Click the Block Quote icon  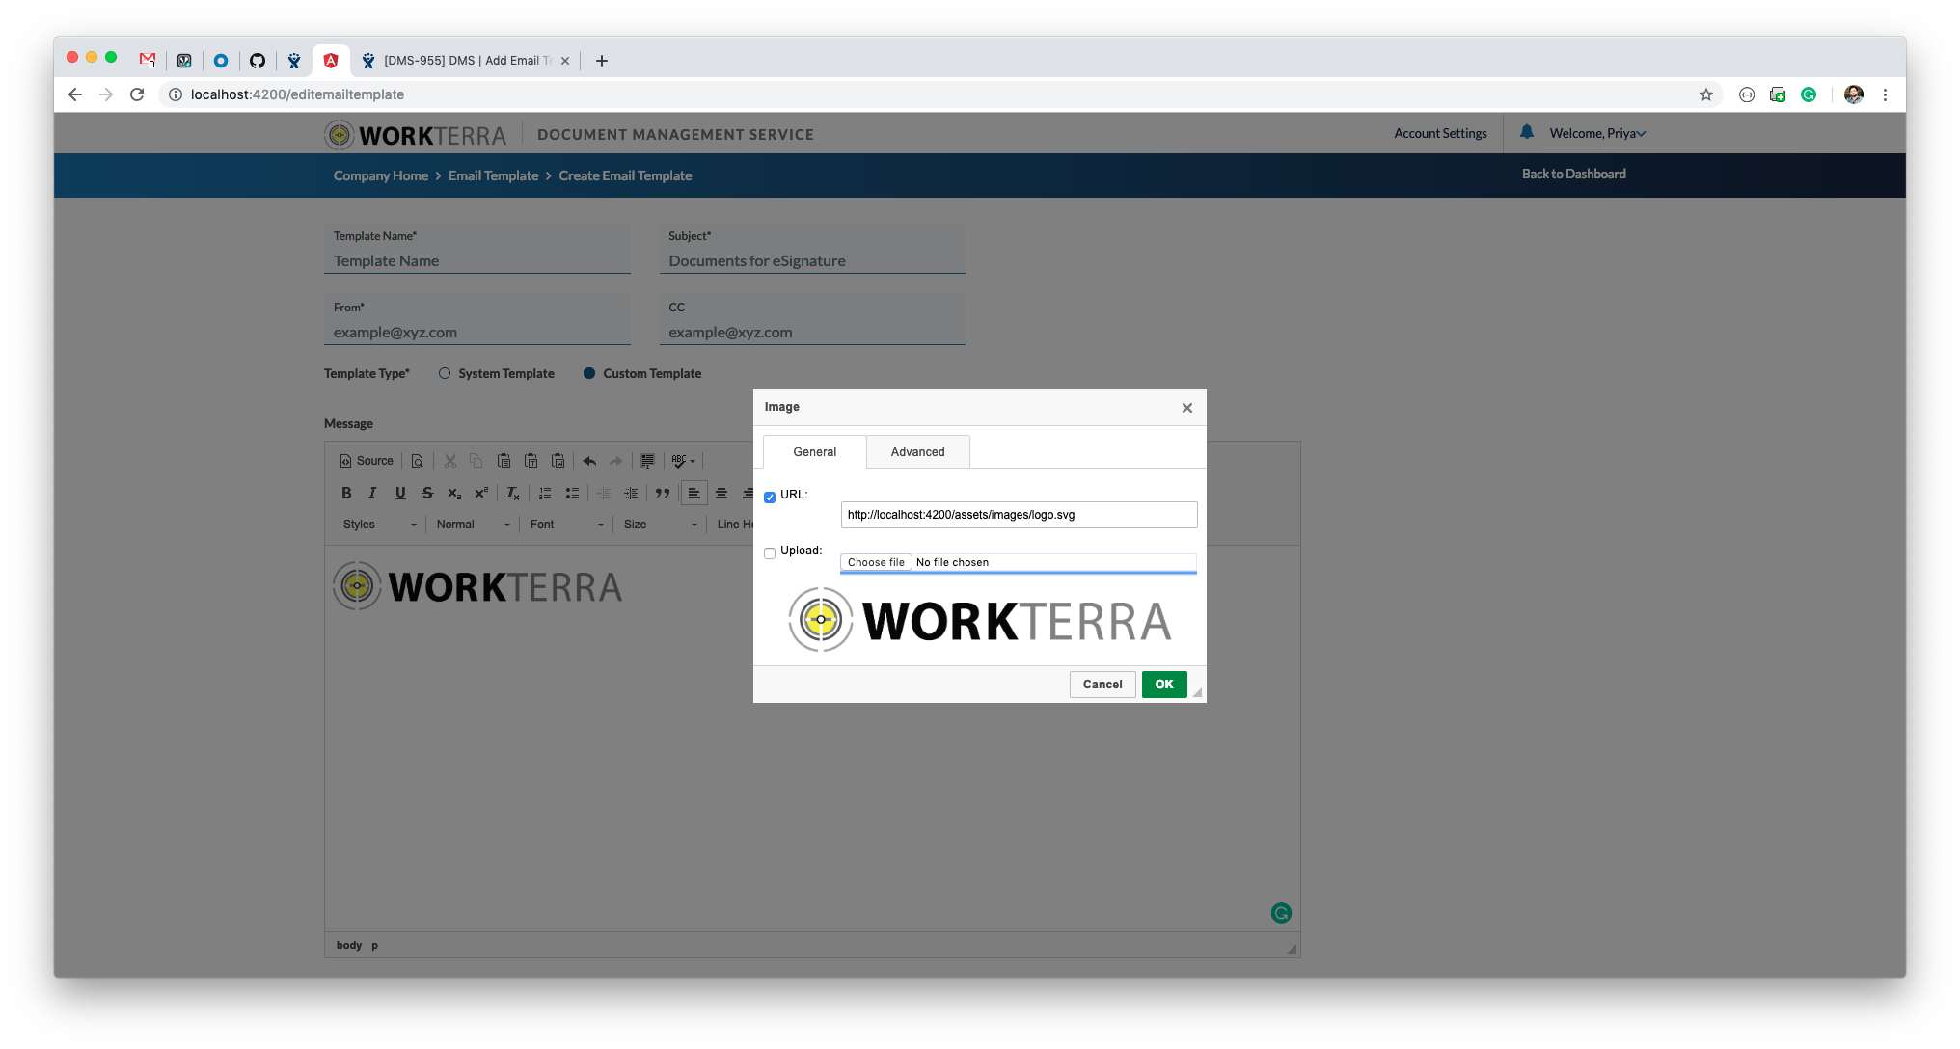pos(663,493)
